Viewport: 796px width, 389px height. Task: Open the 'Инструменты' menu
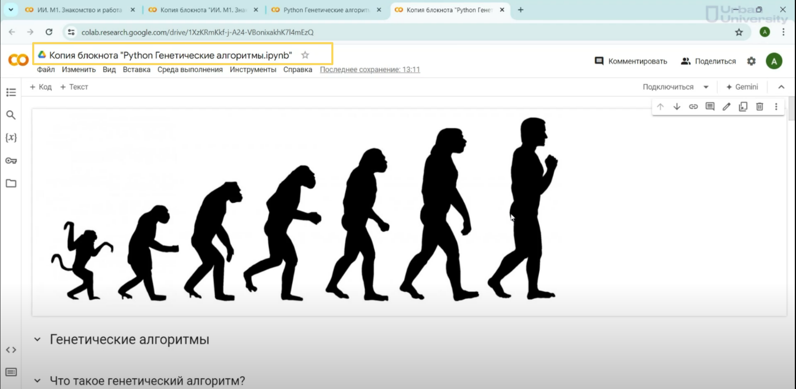point(253,70)
